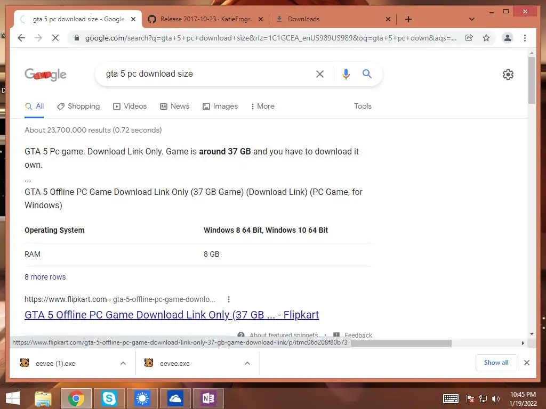Open OneNote from the taskbar

pyautogui.click(x=208, y=398)
